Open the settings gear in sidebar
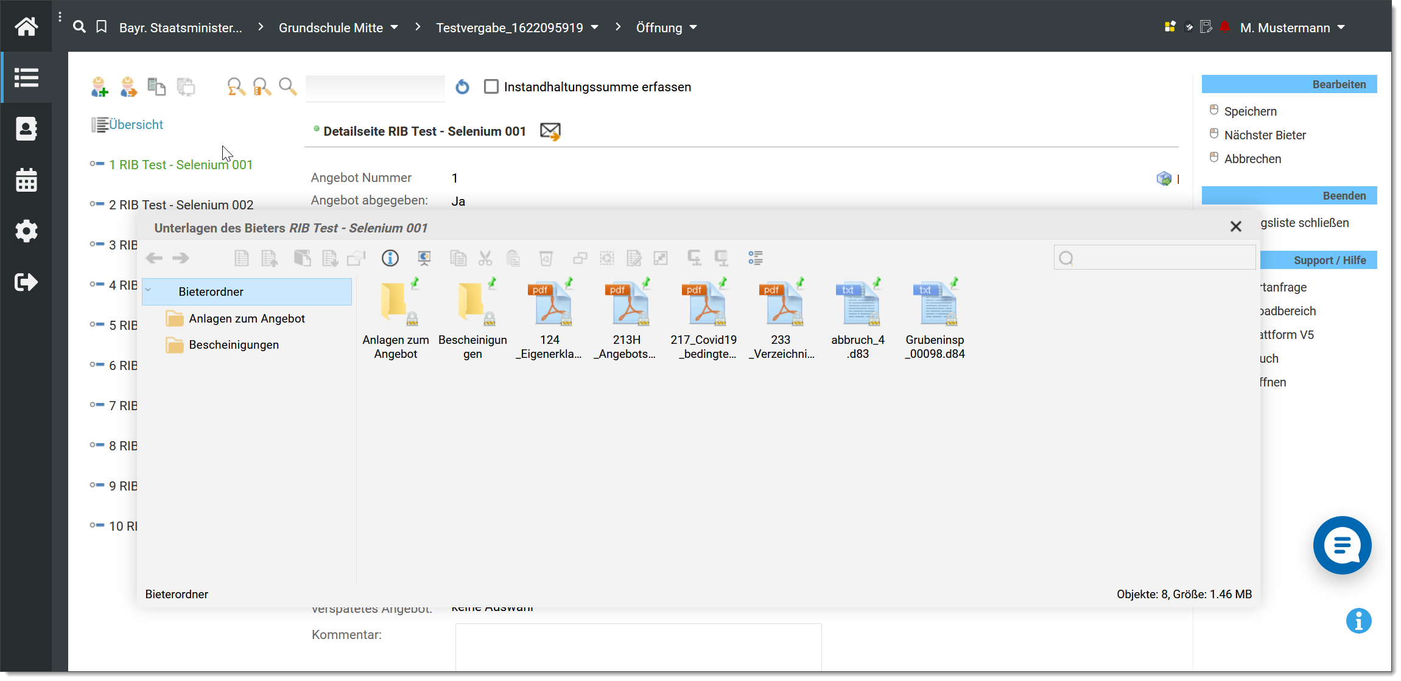Image resolution: width=1401 pixels, height=681 pixels. 26,231
